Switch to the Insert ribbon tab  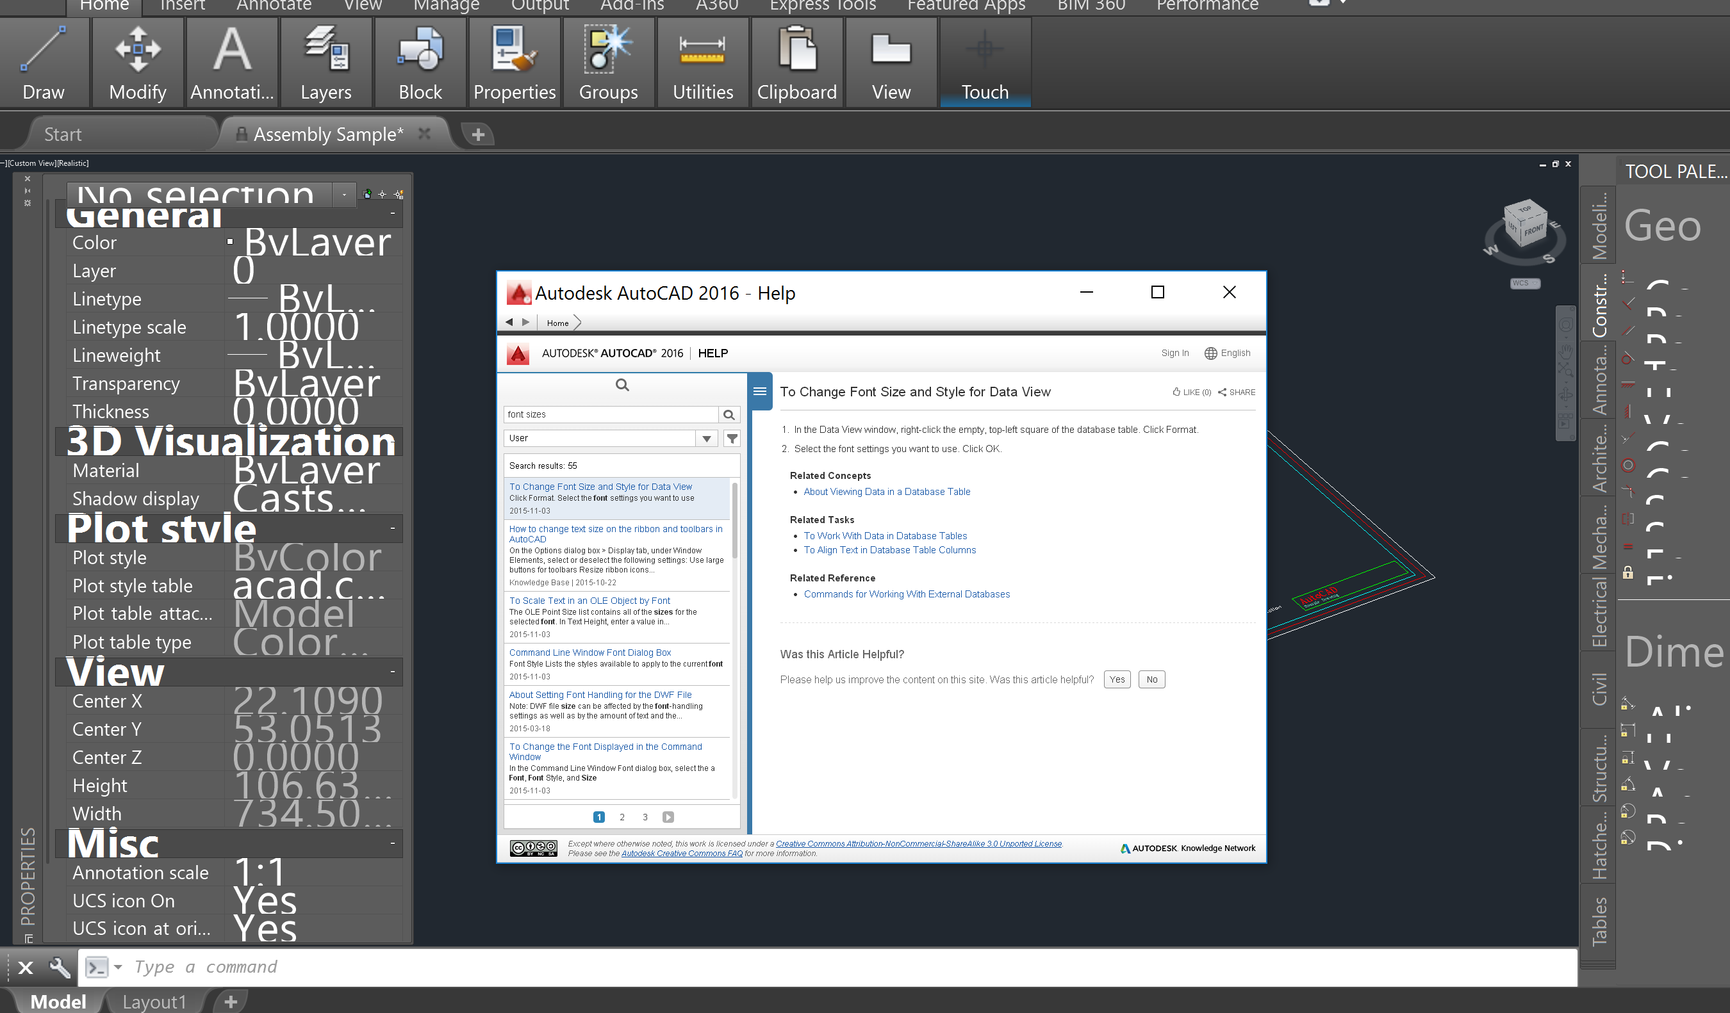click(x=183, y=6)
